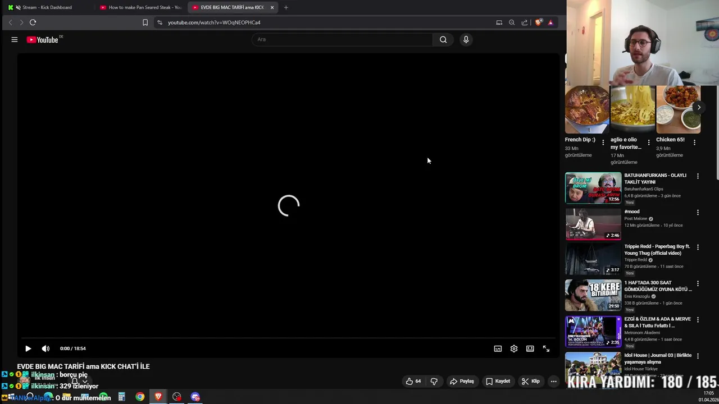Open the 1 HAFTADA 300 SAAT video thumbnail
Screen dimensions: 719x404
pos(593,295)
